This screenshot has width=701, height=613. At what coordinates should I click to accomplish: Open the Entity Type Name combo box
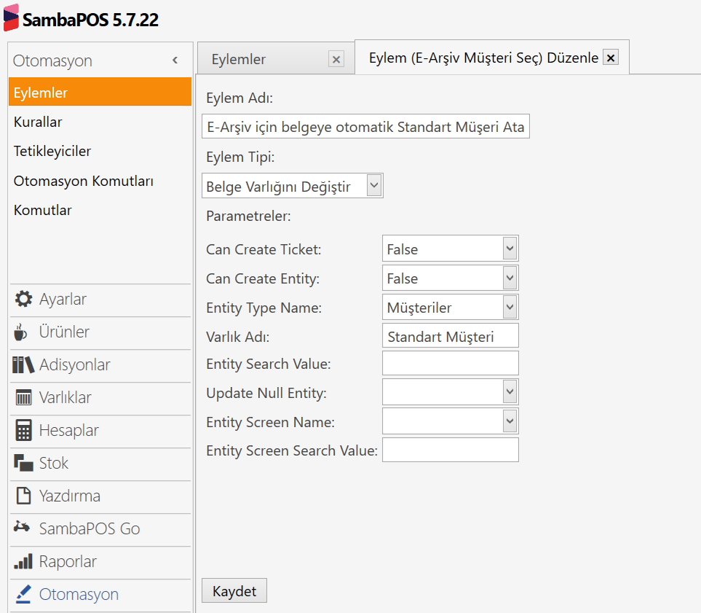tap(510, 307)
